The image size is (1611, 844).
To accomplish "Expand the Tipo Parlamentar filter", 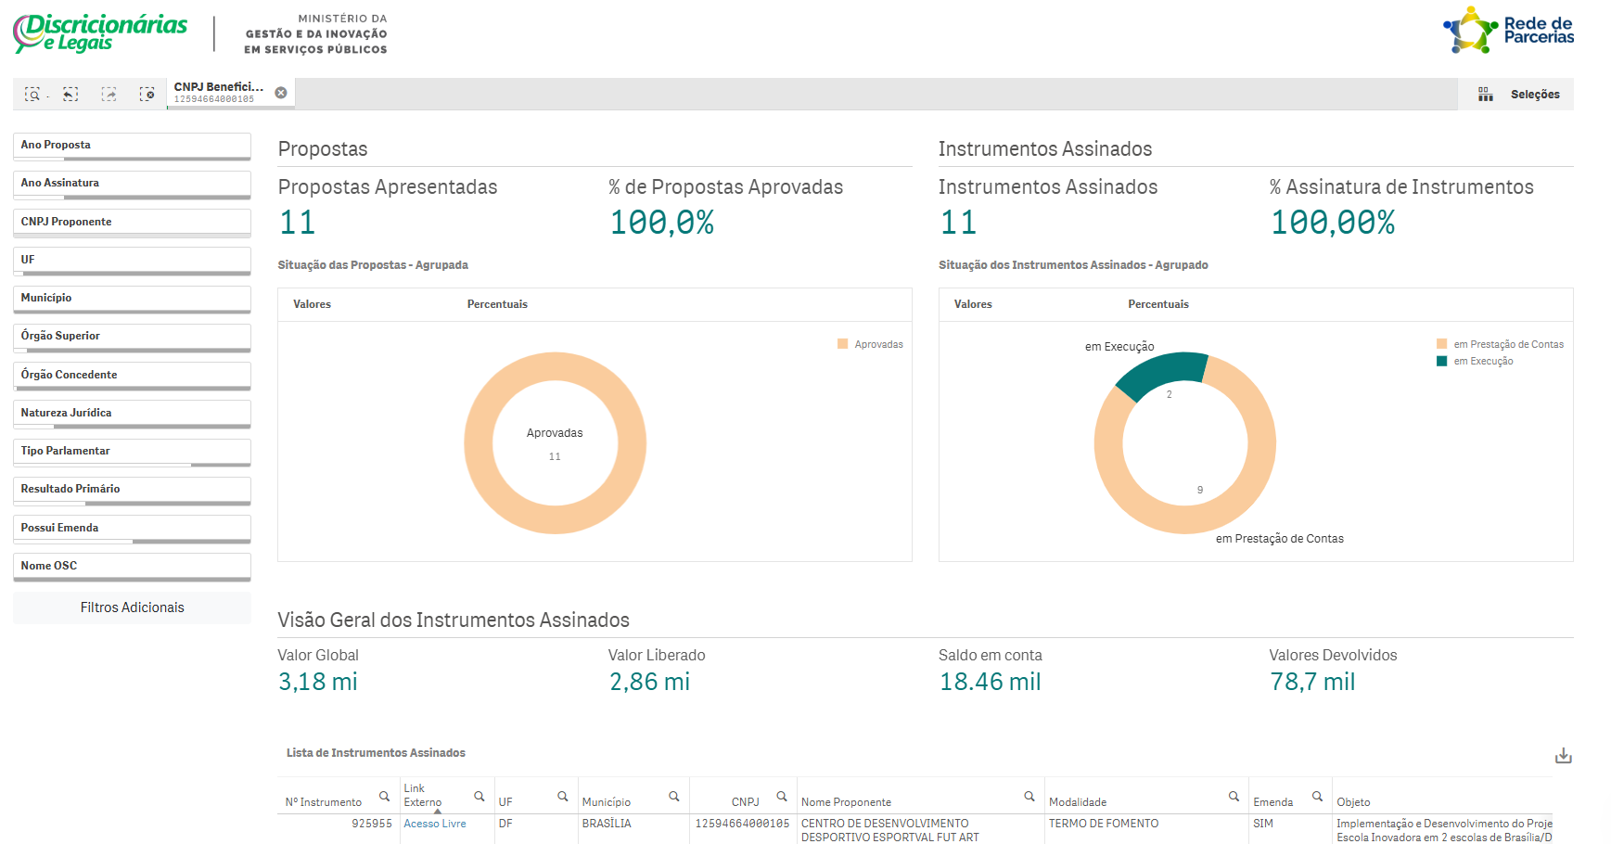I will (132, 452).
